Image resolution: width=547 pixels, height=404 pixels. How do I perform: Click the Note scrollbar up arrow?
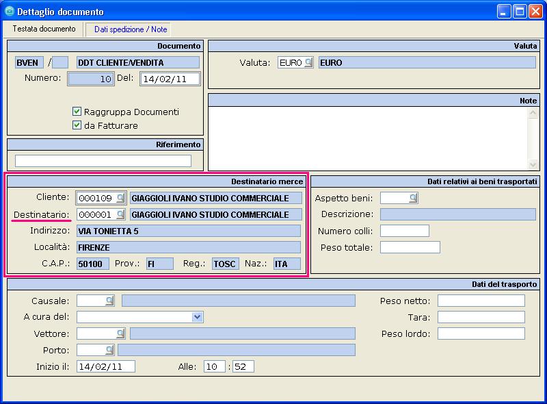click(533, 112)
